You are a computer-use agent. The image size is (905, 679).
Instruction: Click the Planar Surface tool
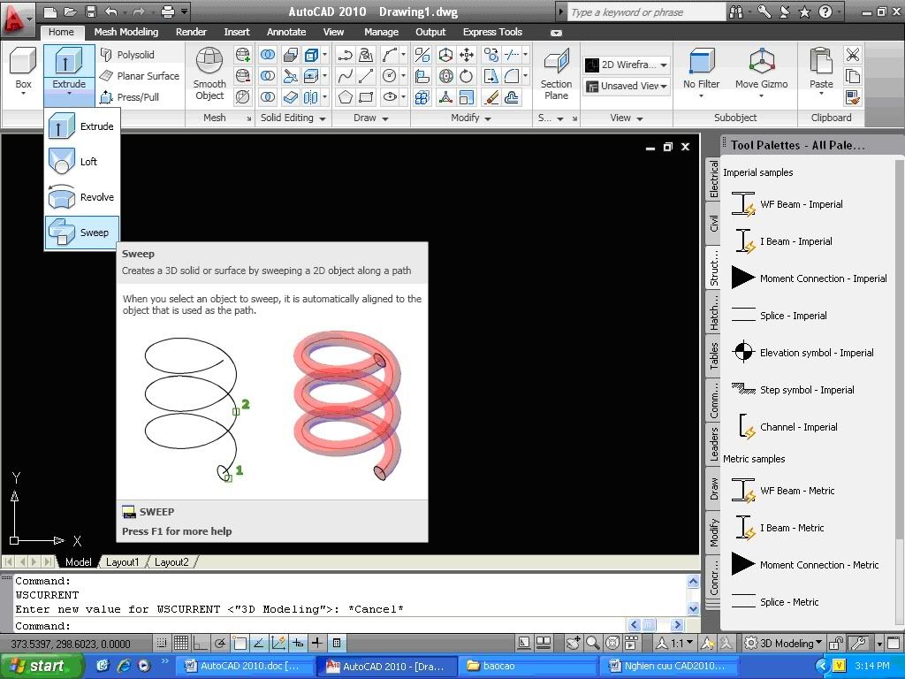point(139,76)
